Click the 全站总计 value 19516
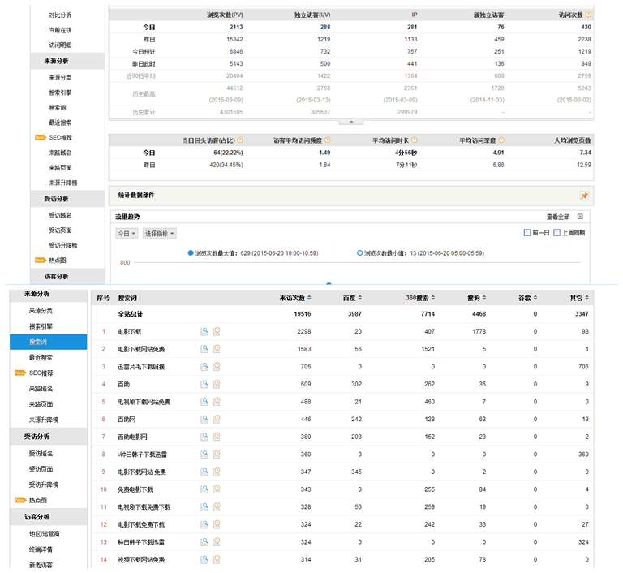 click(303, 314)
